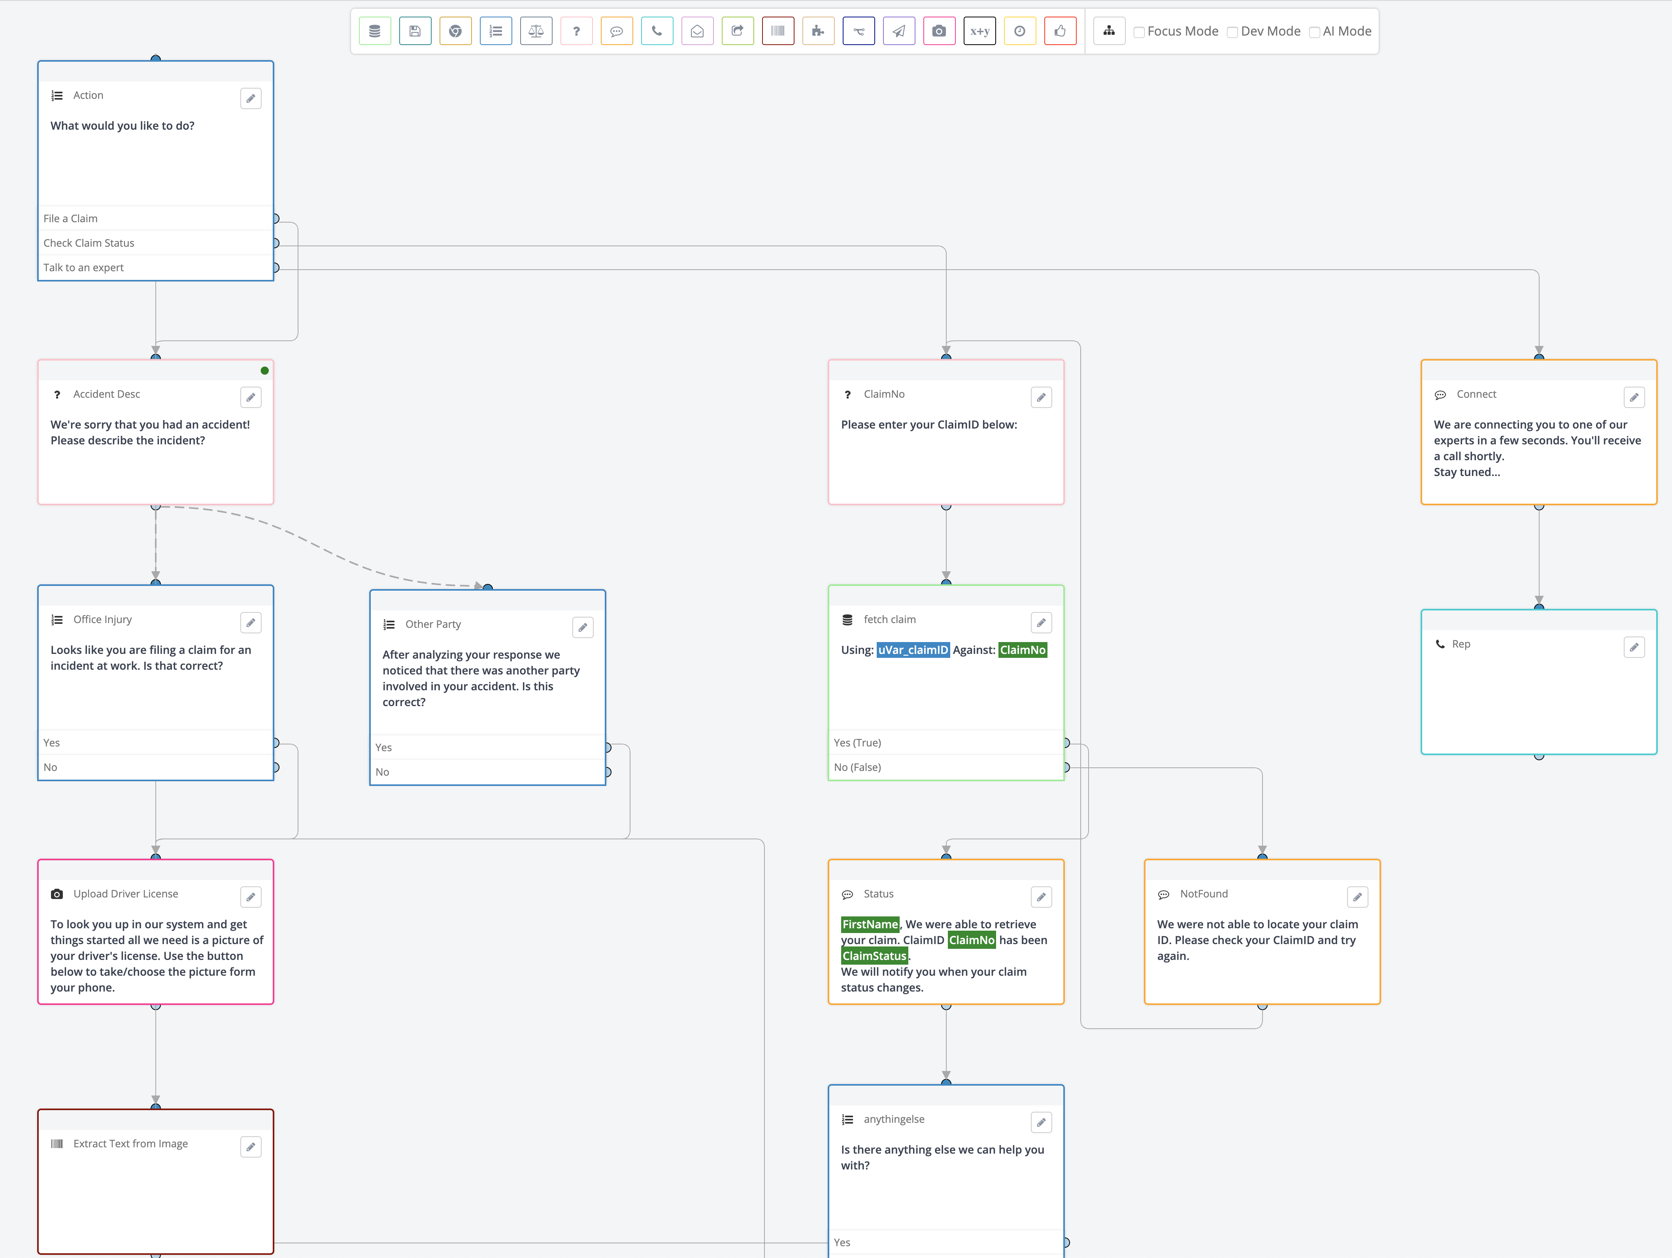Screen dimensions: 1672x1258
Task: Click the save flow icon
Action: tap(415, 31)
